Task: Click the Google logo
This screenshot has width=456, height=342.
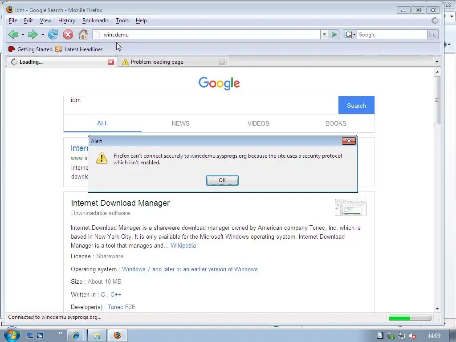Action: coord(219,83)
